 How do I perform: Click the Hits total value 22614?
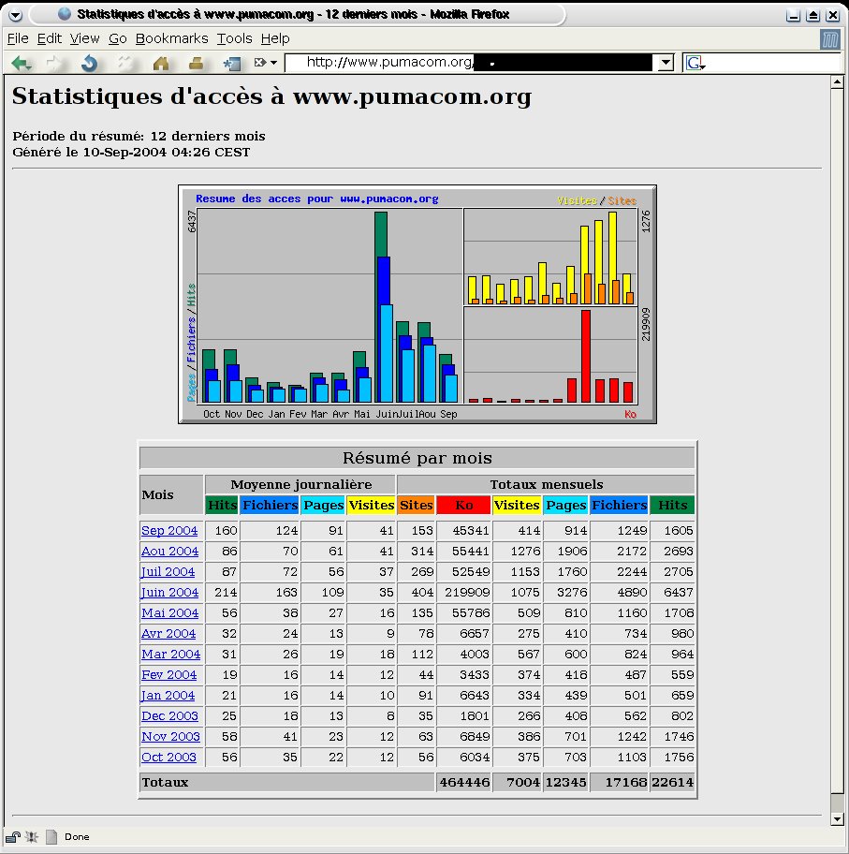click(x=673, y=783)
